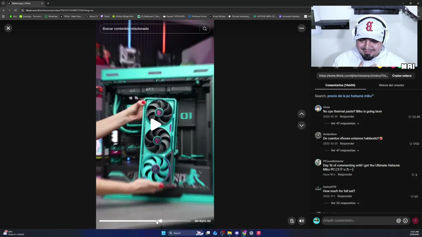Viewport: 422px width, 237px height.
Task: Like louiss6170's comment with heart icon
Action: tap(412, 197)
